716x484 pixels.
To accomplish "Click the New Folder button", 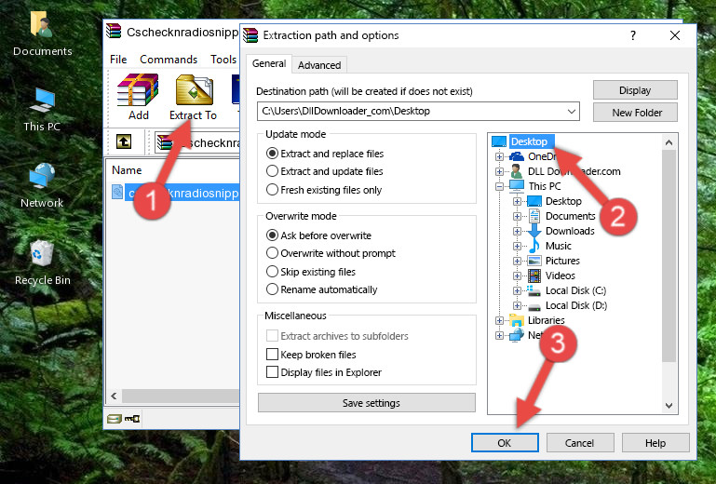I will click(x=635, y=113).
